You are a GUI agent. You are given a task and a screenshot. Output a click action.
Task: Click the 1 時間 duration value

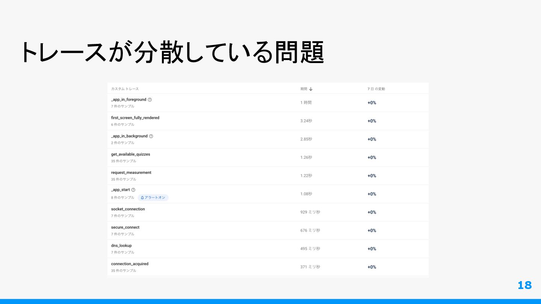306,102
